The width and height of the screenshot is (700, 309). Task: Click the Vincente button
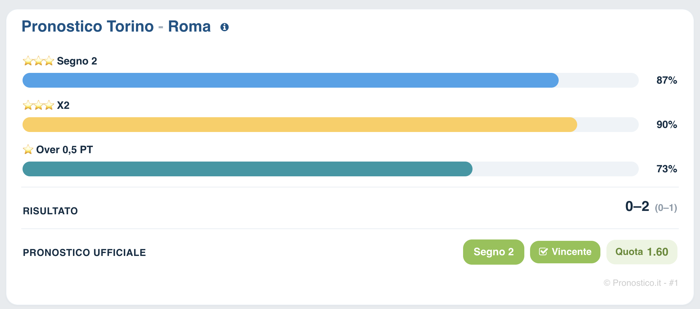[565, 252]
